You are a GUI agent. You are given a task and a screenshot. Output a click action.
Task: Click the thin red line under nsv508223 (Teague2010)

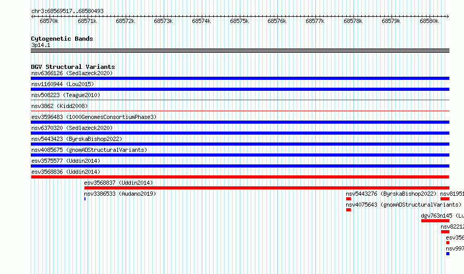tap(240, 100)
